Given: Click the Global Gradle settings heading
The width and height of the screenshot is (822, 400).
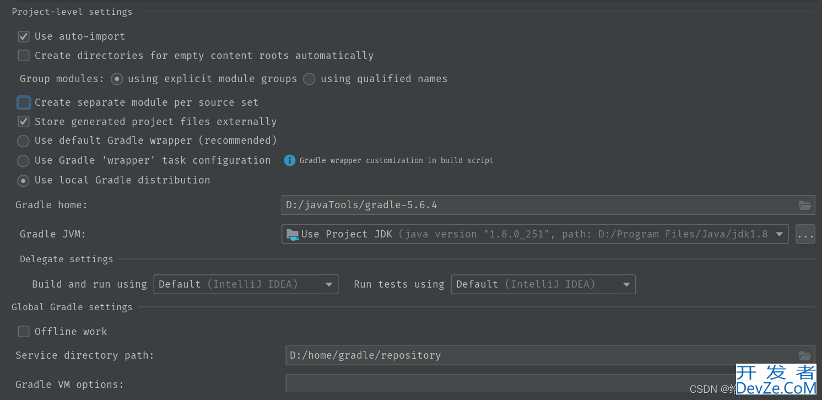Looking at the screenshot, I should click(x=72, y=307).
